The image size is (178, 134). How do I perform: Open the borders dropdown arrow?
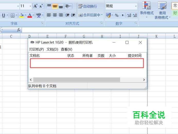click(16, 15)
